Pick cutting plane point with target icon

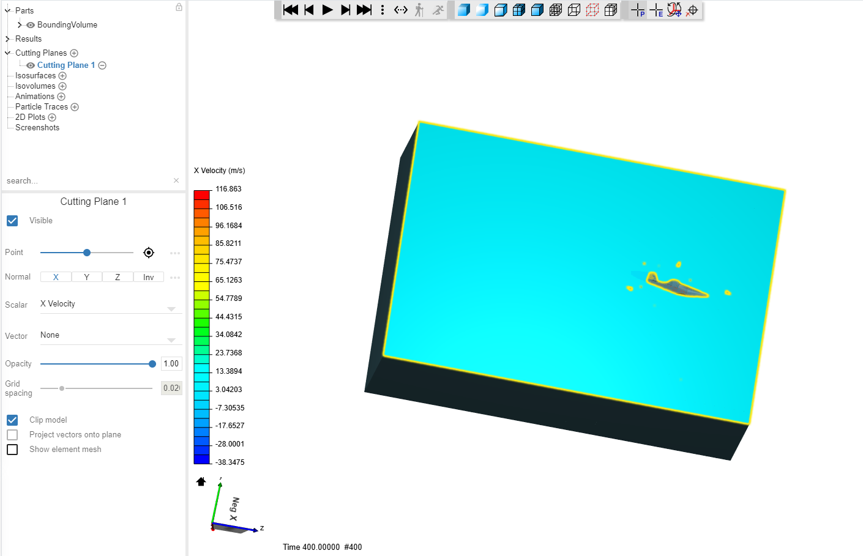tap(149, 253)
